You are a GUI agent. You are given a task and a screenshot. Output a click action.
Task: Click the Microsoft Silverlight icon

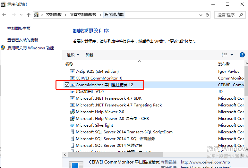click(72, 125)
